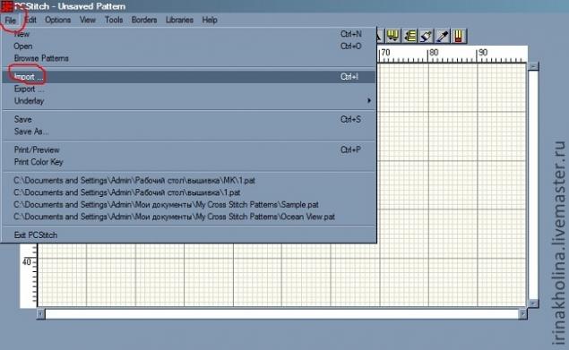The width and height of the screenshot is (569, 350).
Task: Expand the Underlay submenu
Action: click(x=189, y=101)
